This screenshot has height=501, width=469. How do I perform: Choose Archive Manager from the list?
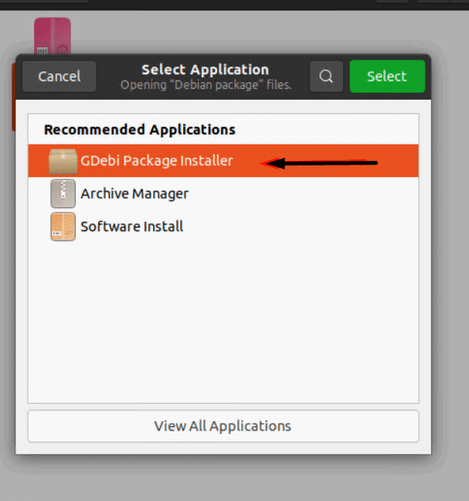tap(223, 193)
